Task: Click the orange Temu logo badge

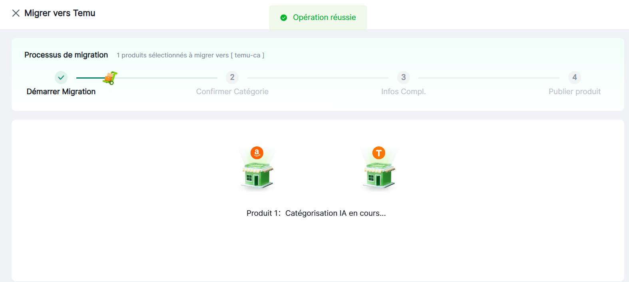Action: coord(379,153)
